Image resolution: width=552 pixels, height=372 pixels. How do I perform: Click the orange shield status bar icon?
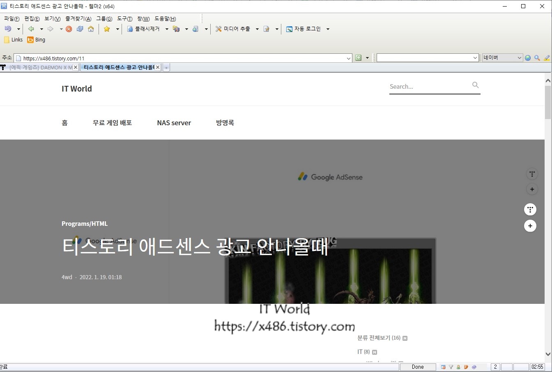coord(466,367)
